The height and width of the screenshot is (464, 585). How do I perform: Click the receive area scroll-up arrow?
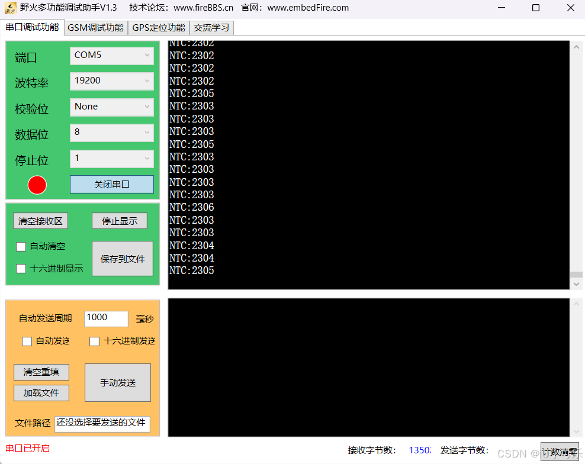[577, 47]
